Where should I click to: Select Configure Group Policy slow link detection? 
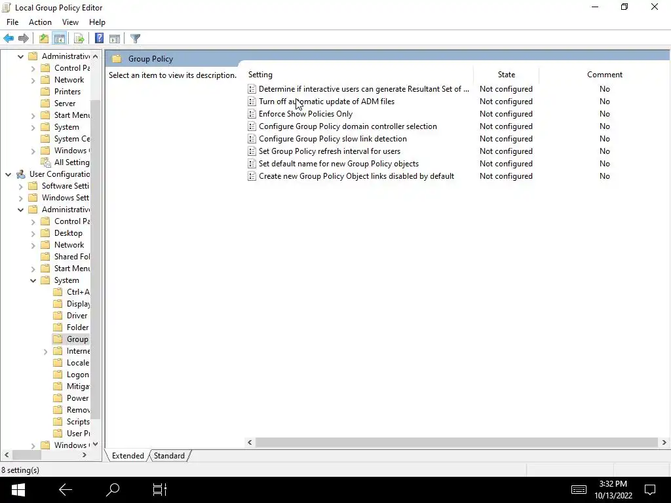coord(332,139)
